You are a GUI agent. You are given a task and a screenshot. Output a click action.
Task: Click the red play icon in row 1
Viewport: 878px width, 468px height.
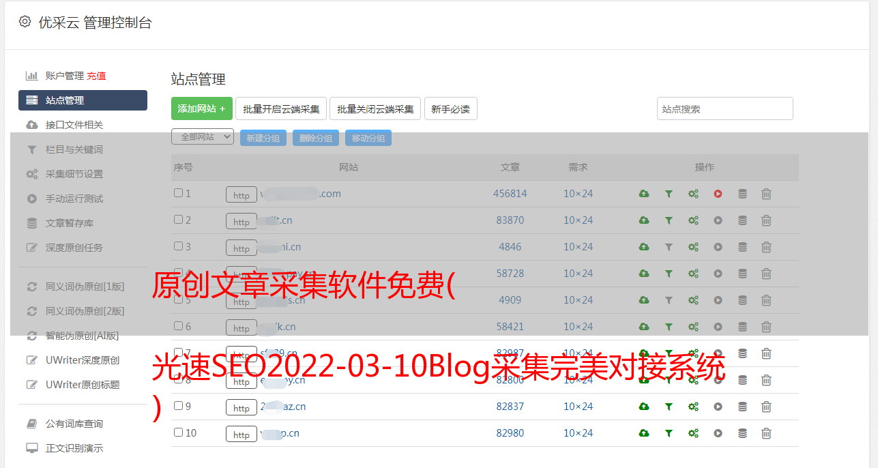click(x=718, y=194)
